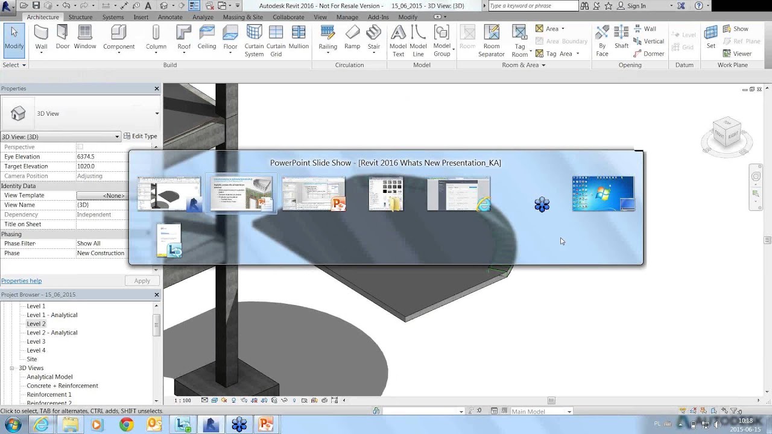Open Google Chrome from taskbar

click(126, 424)
